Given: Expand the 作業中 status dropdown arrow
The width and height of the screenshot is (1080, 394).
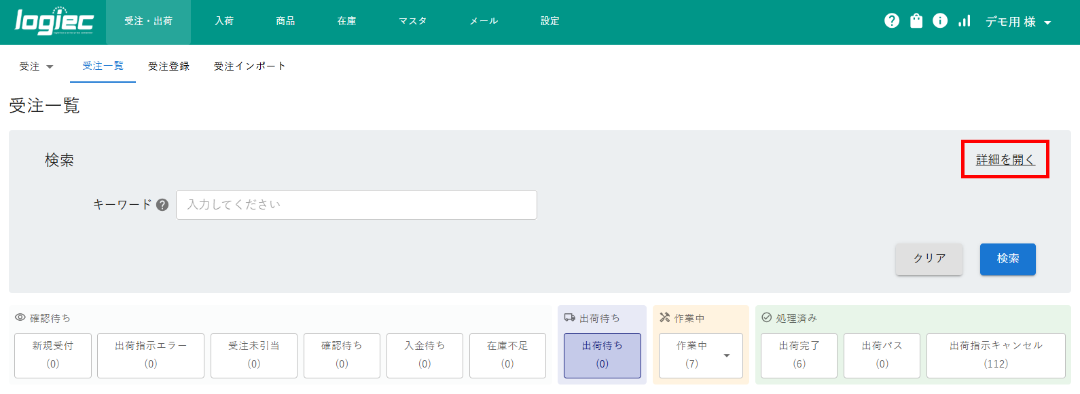Looking at the screenshot, I should click(x=727, y=355).
